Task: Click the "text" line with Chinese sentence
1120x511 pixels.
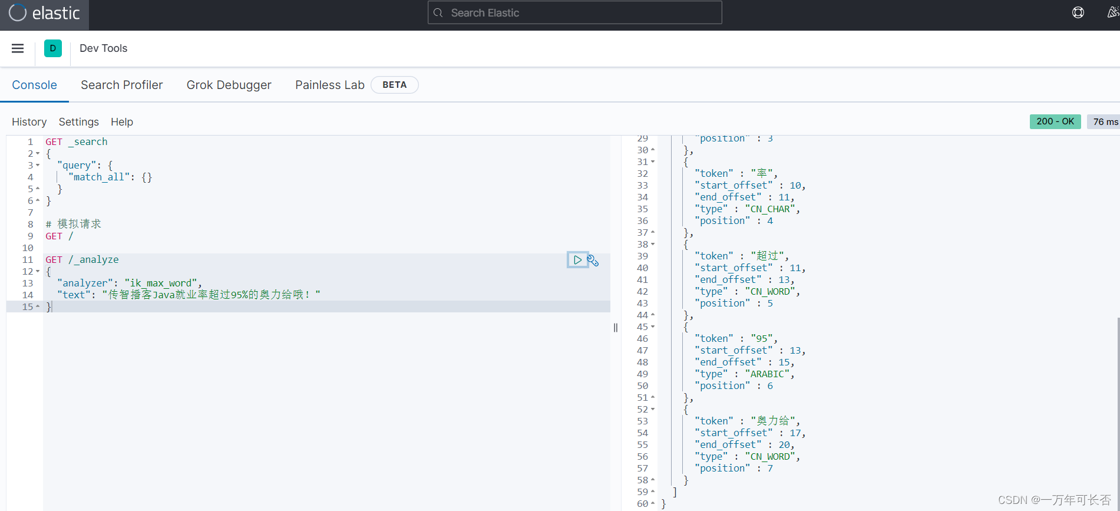Action: coord(189,295)
